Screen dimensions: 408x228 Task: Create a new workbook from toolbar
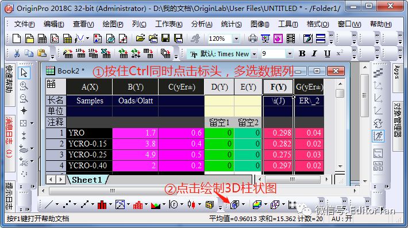point(42,38)
